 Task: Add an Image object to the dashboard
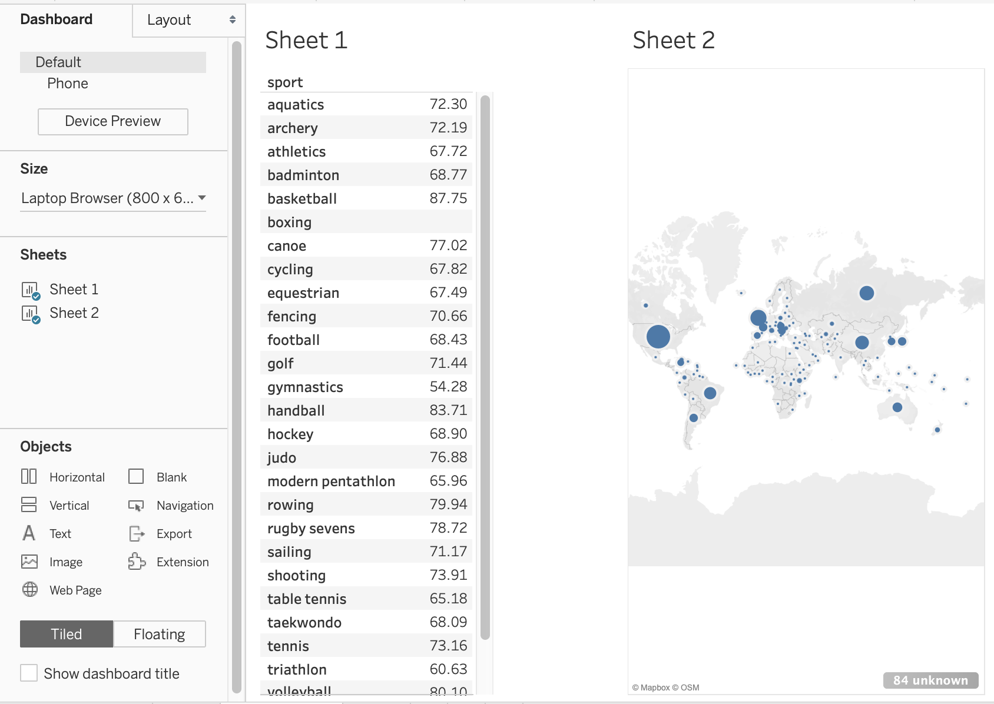tap(30, 562)
